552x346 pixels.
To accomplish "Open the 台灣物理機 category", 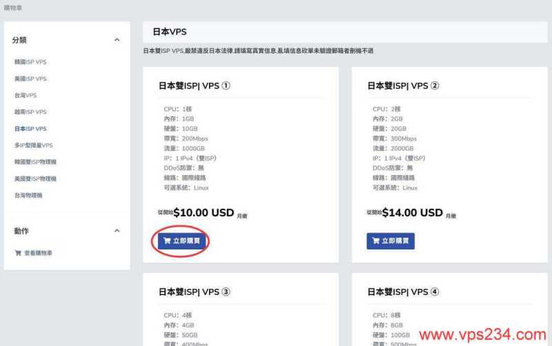I will click(28, 196).
